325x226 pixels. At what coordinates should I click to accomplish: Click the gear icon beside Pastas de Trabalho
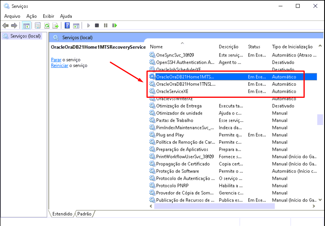(x=152, y=120)
